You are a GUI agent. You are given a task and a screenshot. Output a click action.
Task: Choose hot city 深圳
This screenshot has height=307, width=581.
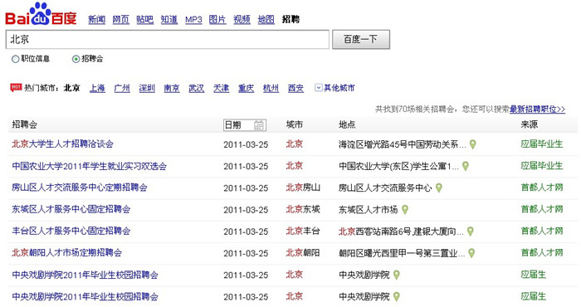147,88
